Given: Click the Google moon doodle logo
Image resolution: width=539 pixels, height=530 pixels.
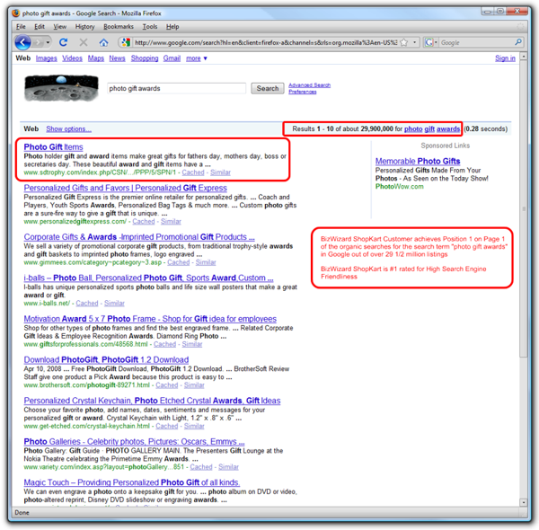Looking at the screenshot, I should 61,88.
